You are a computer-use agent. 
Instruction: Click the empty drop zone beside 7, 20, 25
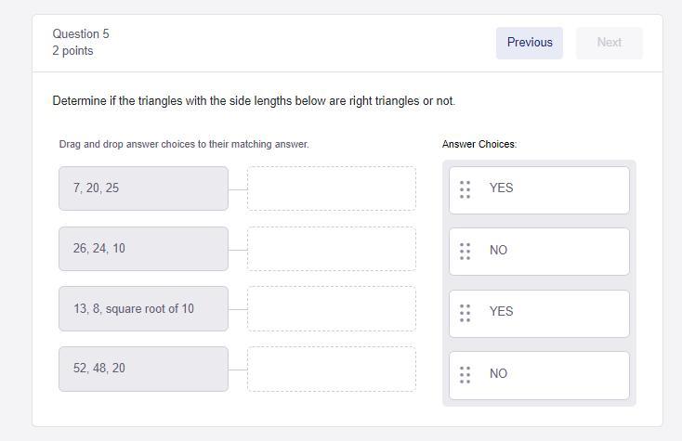[x=332, y=188]
